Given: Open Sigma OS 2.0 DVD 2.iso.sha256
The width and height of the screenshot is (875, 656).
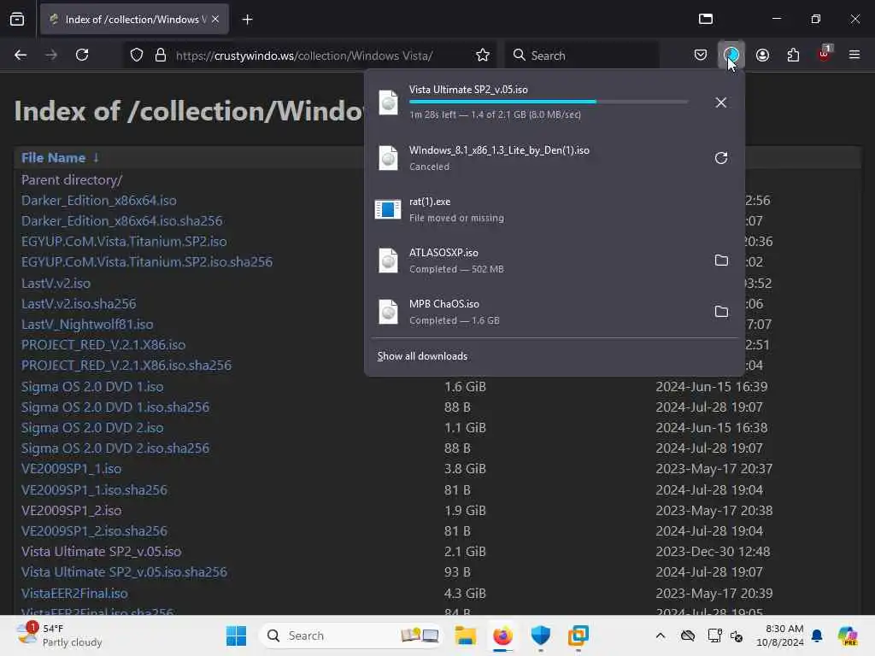Looking at the screenshot, I should pos(115,448).
